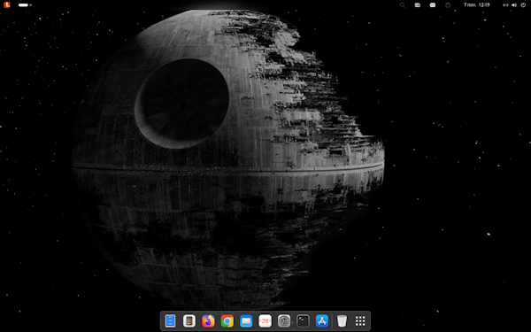Open System Settings from the dock
The height and width of the screenshot is (332, 531).
click(284, 320)
